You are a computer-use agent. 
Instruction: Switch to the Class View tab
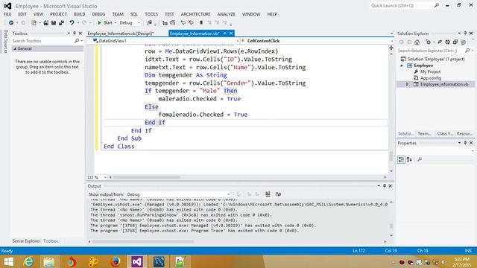445,133
